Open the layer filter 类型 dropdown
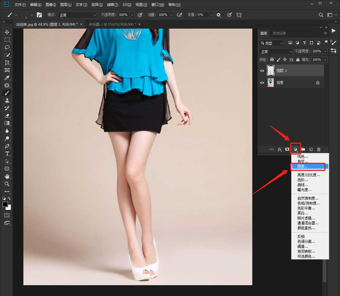Image resolution: width=340 pixels, height=296 pixels. 271,43
